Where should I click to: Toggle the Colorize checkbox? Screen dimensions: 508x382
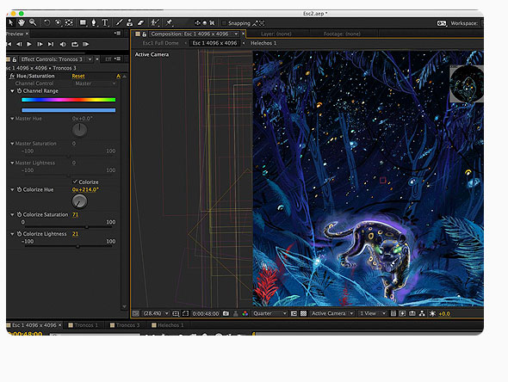click(75, 182)
